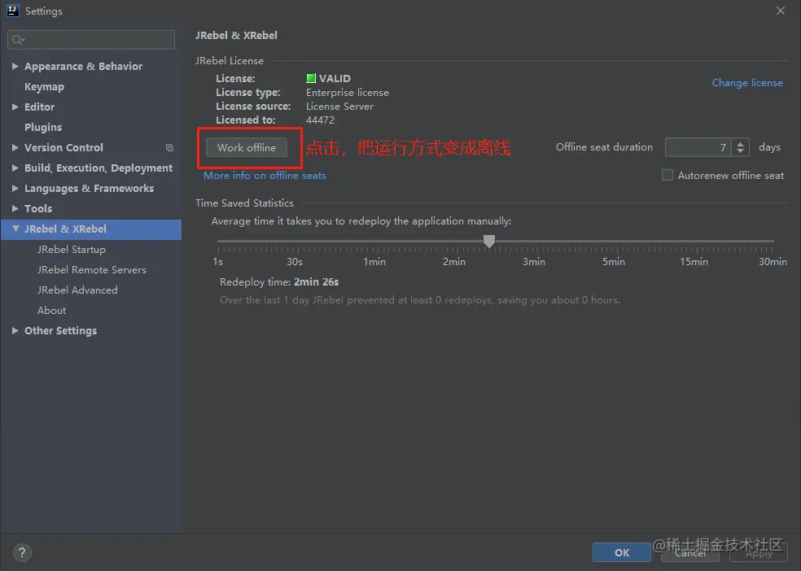The height and width of the screenshot is (571, 801).
Task: Select JRebel Advanced settings
Action: tap(77, 290)
